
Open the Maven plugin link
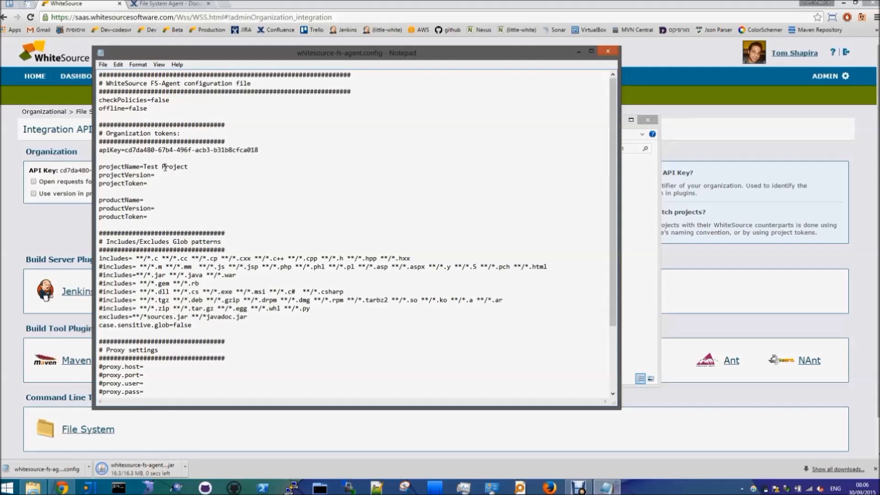77,360
